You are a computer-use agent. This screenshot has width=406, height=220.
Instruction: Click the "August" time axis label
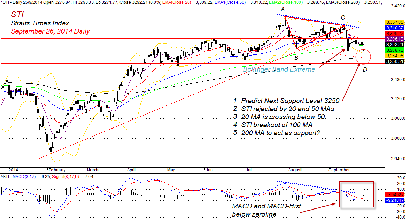click(295, 170)
